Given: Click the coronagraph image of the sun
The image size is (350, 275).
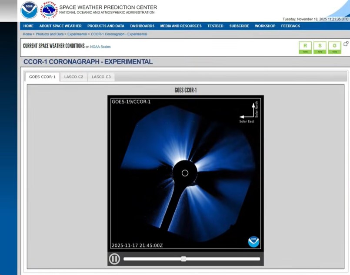Looking at the screenshot, I should pos(185,173).
